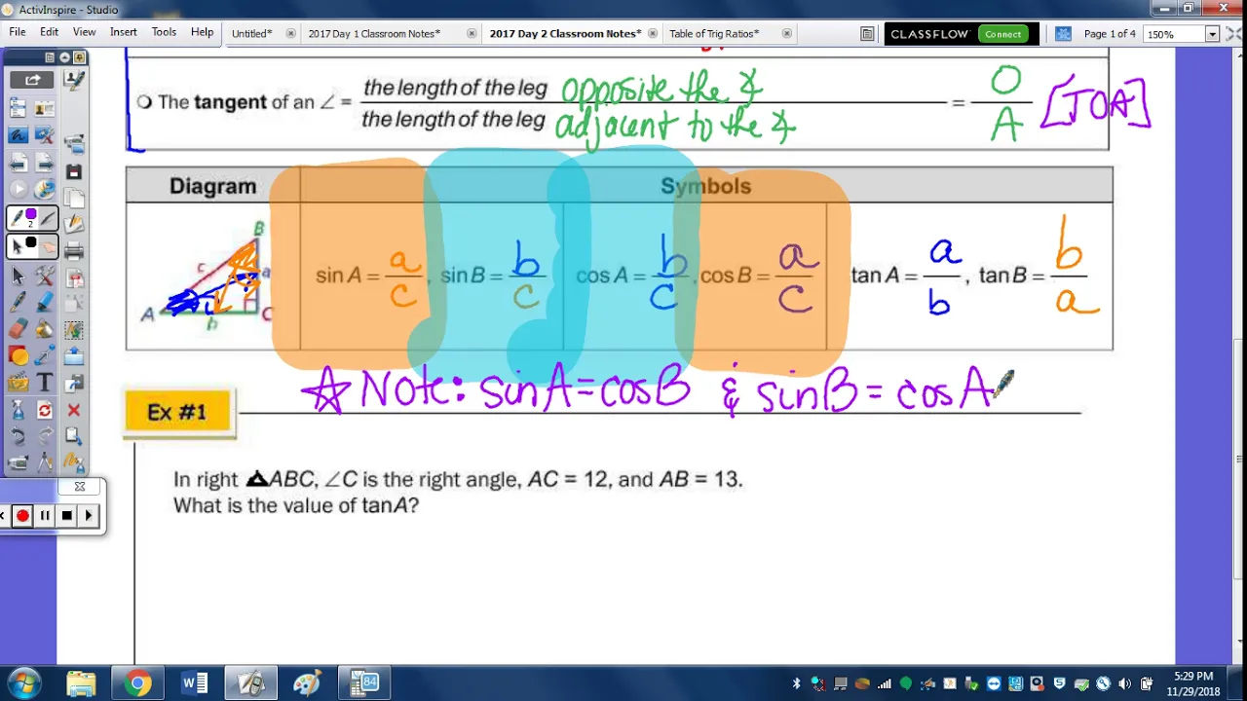The image size is (1247, 701).
Task: Select the Pen tool in the toolbox
Action: 19,302
